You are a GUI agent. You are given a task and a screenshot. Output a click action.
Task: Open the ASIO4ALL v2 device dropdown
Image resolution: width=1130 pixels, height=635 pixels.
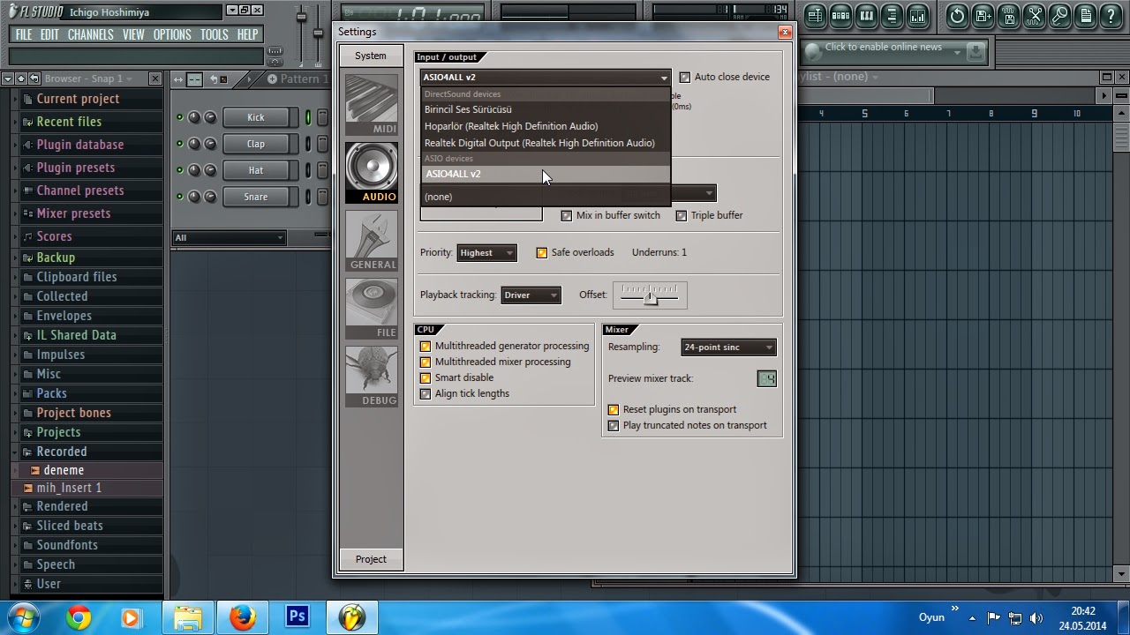click(546, 78)
